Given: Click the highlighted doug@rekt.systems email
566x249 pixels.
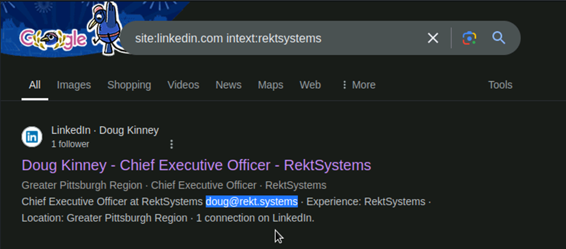Looking at the screenshot, I should (x=251, y=201).
